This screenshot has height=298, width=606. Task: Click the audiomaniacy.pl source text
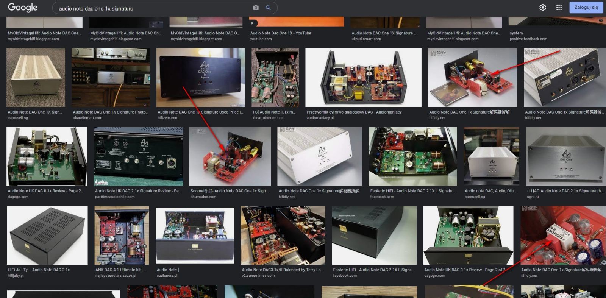(320, 118)
